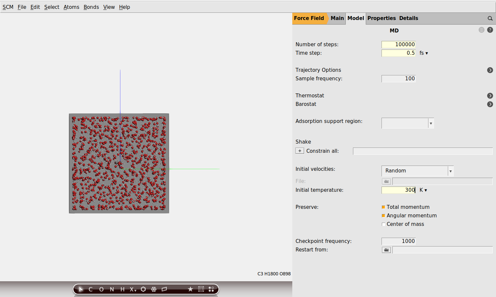Choose the Hydrogen atom tool

(122, 289)
